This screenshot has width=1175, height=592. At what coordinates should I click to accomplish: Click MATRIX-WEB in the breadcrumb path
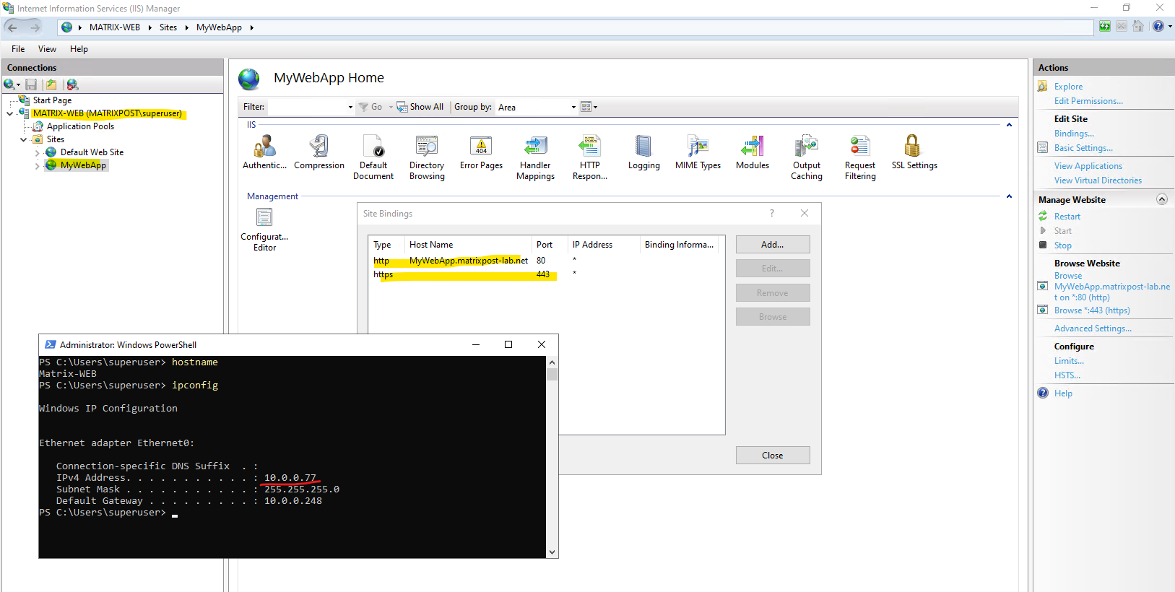[x=115, y=27]
